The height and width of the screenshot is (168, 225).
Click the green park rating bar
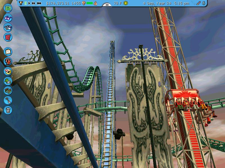click(89, 3)
